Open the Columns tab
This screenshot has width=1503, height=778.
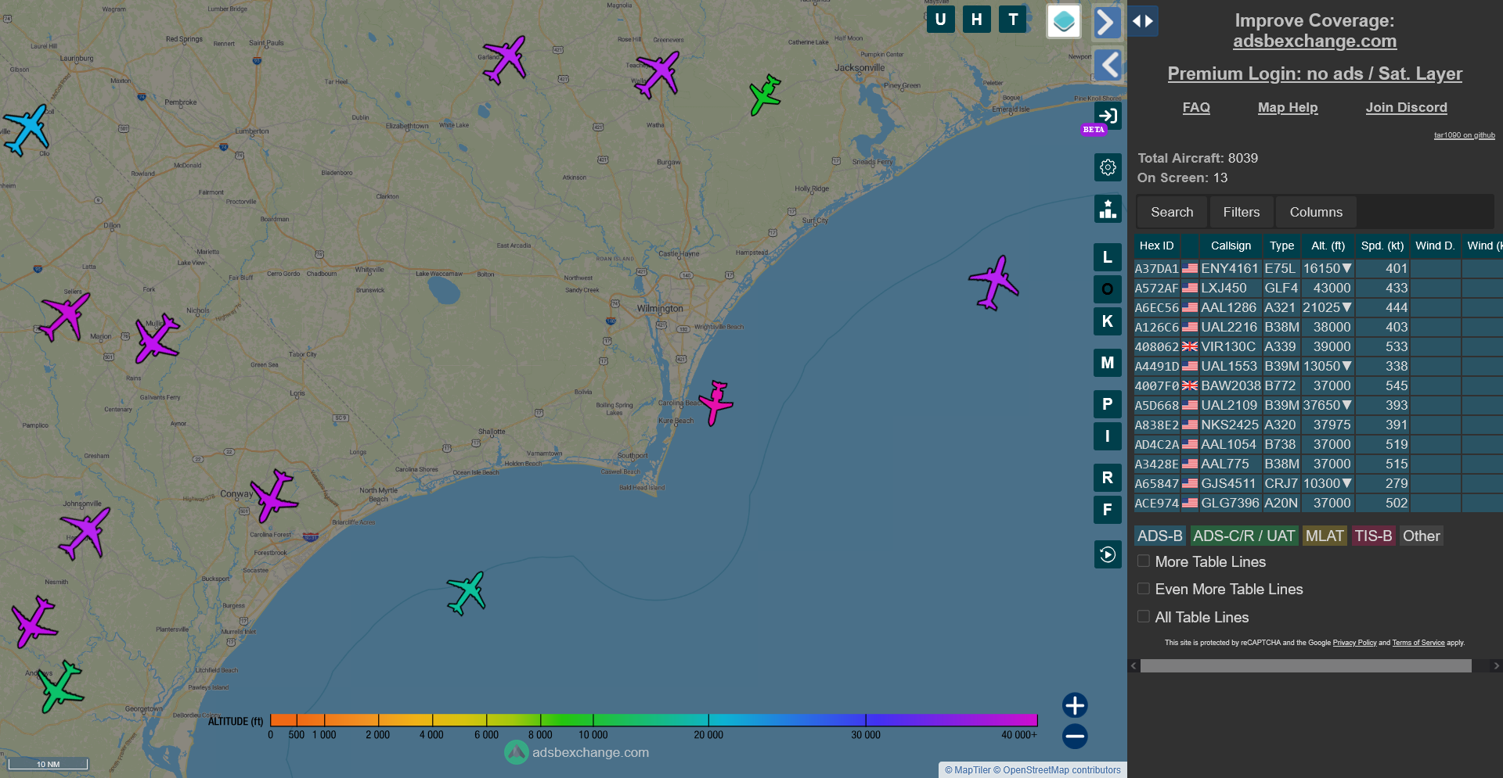(1316, 212)
